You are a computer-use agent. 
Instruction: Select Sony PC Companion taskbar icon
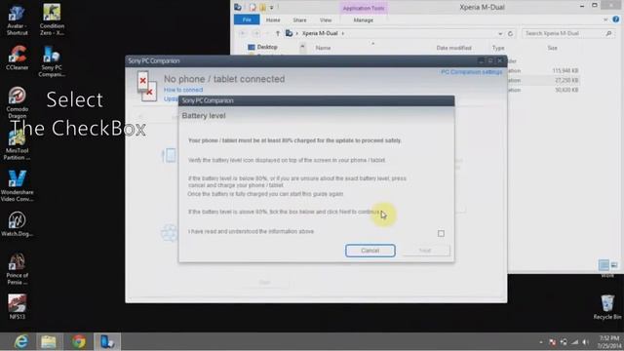pyautogui.click(x=107, y=342)
